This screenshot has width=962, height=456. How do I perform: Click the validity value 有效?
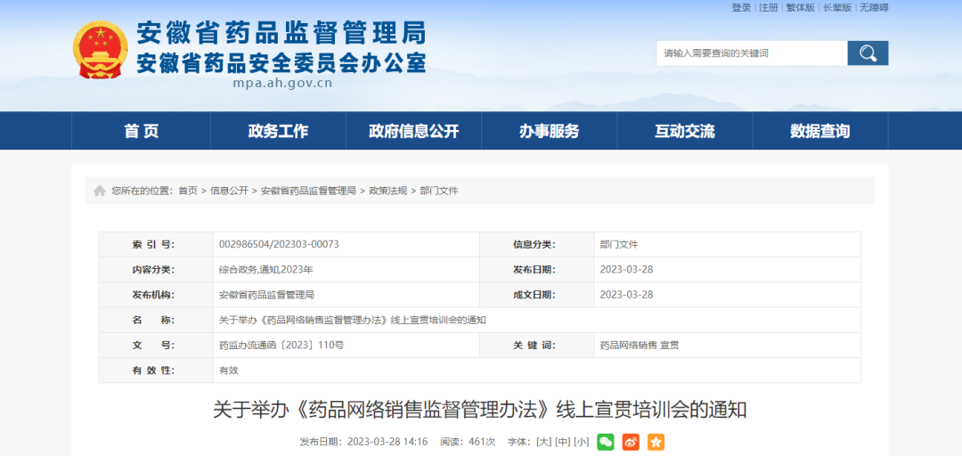point(229,370)
